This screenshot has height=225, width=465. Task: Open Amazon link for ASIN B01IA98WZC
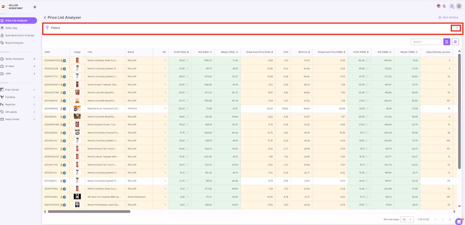[61, 109]
